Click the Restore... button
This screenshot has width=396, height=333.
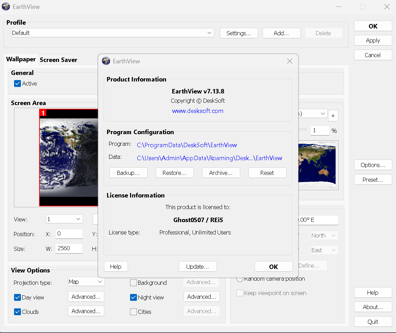(x=175, y=173)
